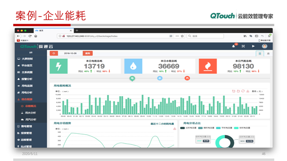Switch to the 月 month tab
The image size is (287, 161).
(x=268, y=54)
